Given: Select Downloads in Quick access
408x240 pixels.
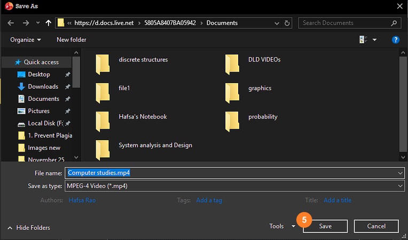Looking at the screenshot, I should click(43, 86).
